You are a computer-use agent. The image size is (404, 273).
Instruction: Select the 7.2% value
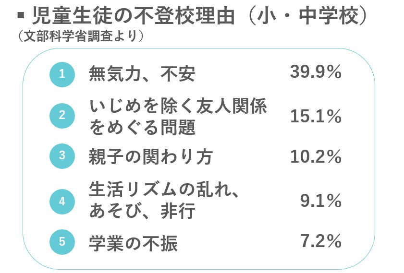tap(320, 242)
